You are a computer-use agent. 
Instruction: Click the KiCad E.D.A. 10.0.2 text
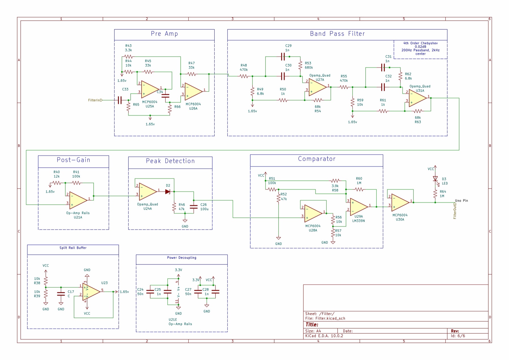[324, 336]
